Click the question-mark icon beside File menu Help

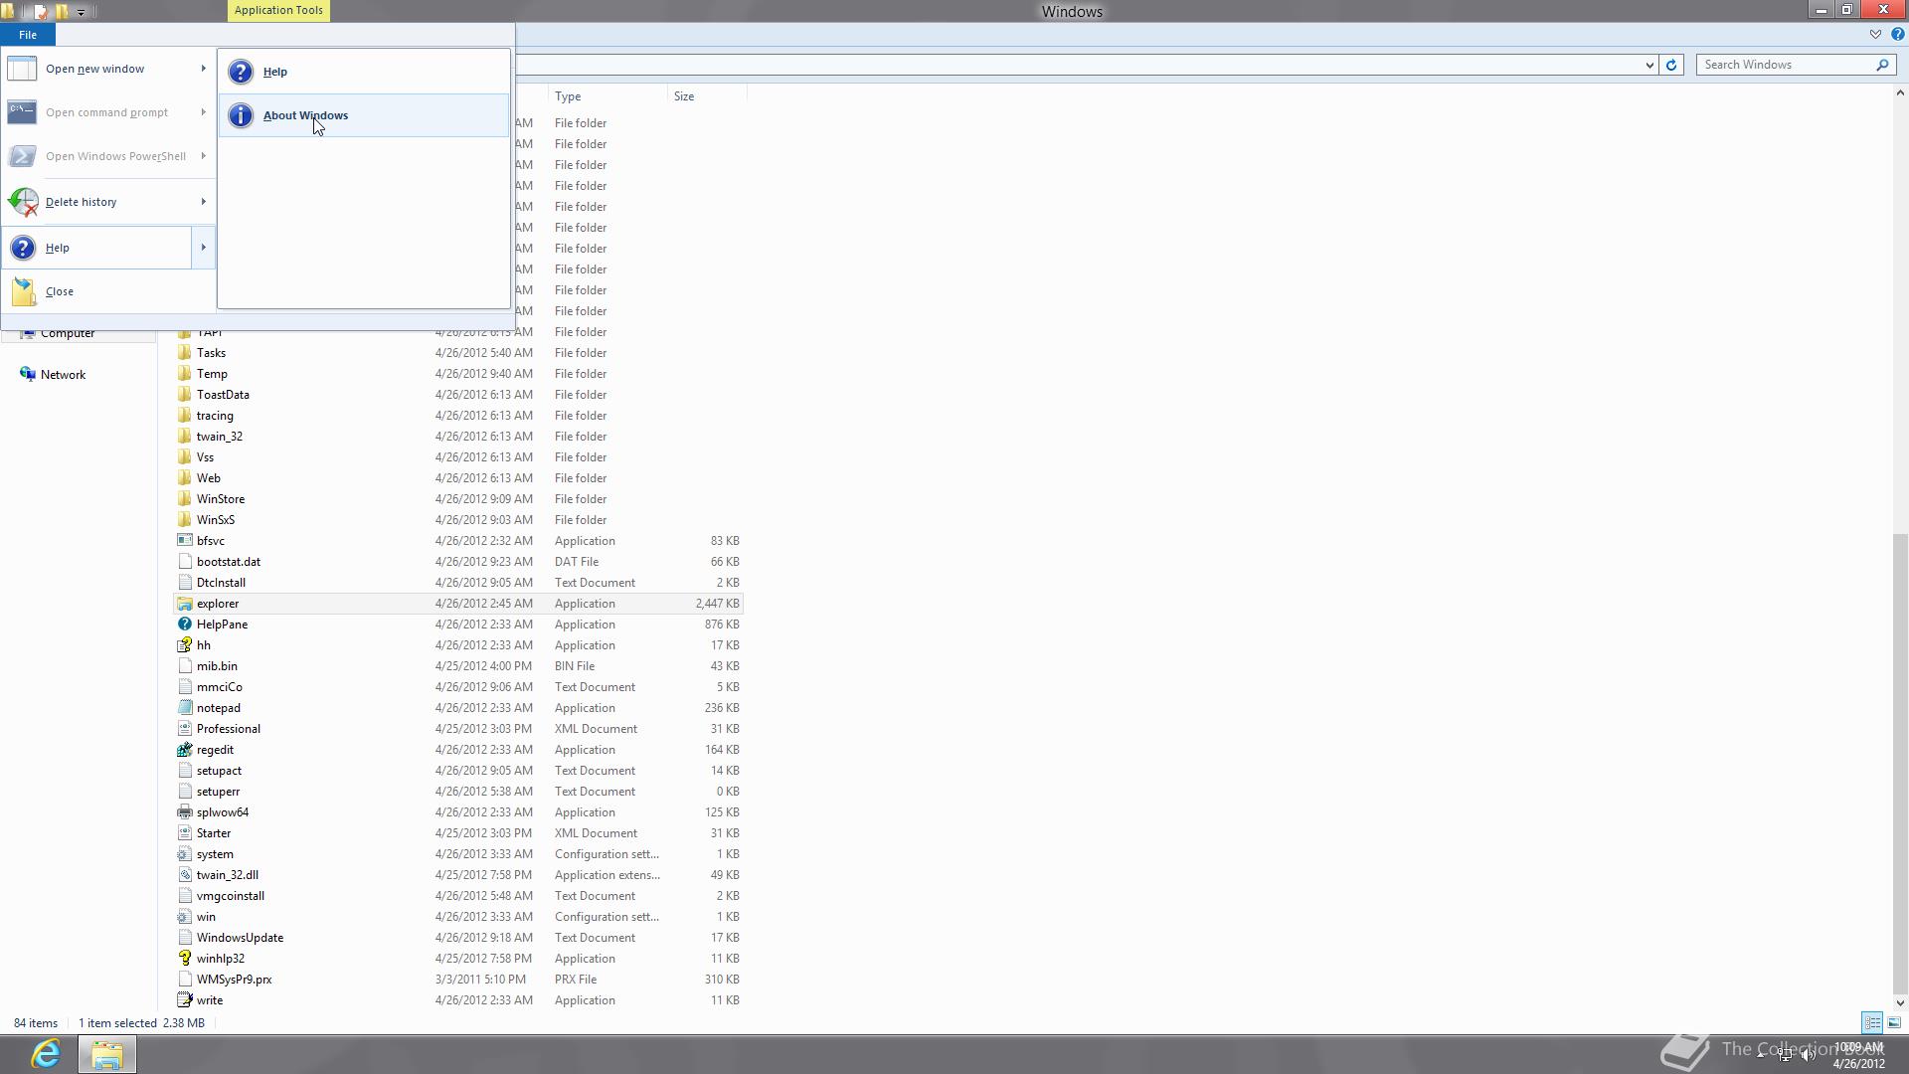click(23, 248)
